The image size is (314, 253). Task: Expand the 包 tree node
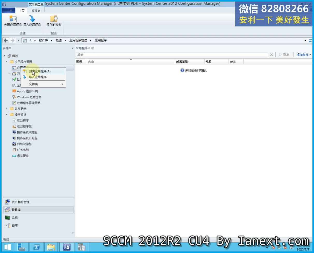9,74
